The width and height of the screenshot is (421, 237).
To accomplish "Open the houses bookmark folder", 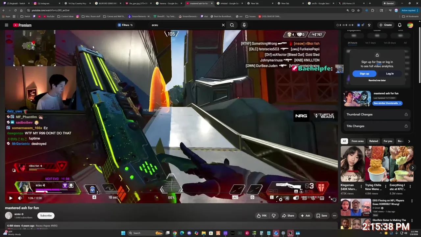I will click(x=250, y=16).
